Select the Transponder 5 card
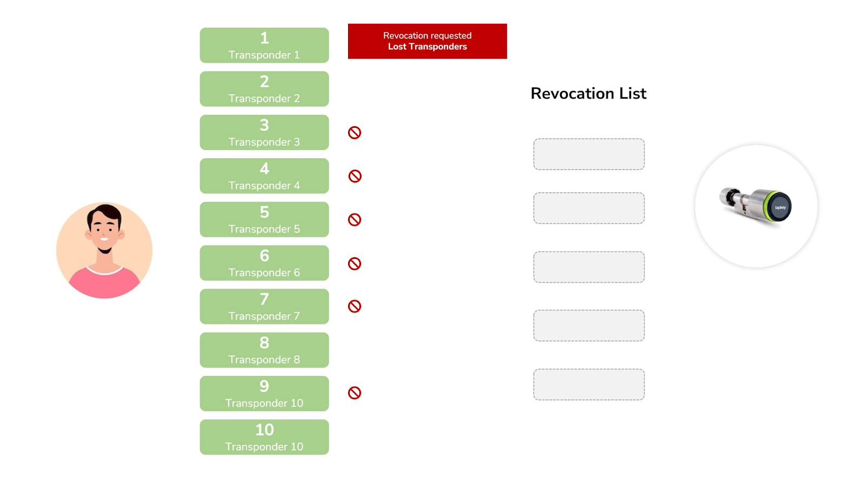 pyautogui.click(x=264, y=219)
